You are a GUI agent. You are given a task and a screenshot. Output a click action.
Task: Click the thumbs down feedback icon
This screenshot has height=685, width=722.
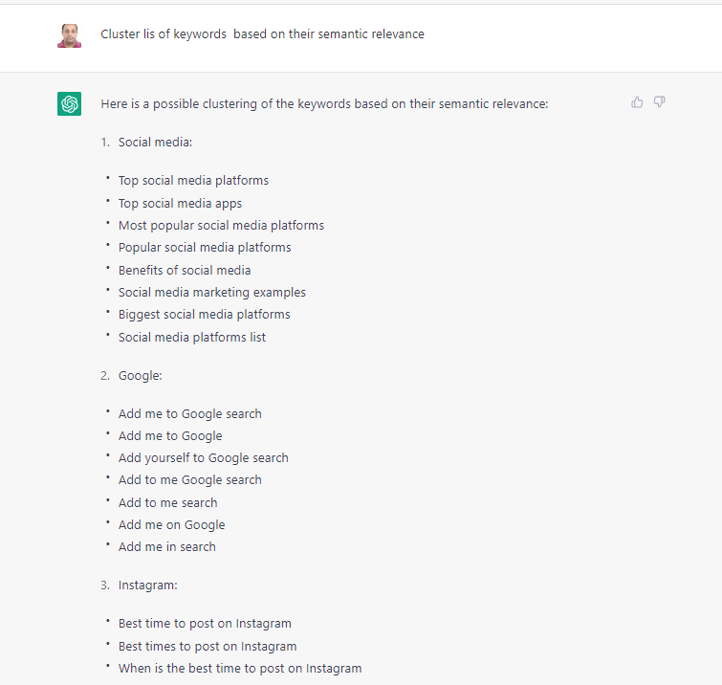click(x=660, y=102)
